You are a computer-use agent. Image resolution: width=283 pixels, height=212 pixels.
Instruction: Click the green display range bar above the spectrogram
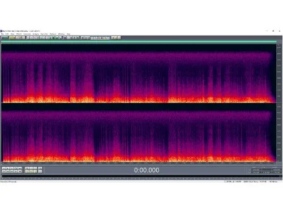pyautogui.click(x=139, y=41)
